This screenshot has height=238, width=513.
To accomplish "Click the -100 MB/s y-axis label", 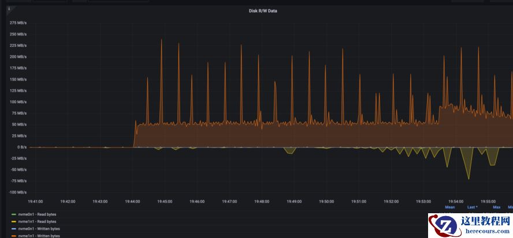I will [17, 192].
